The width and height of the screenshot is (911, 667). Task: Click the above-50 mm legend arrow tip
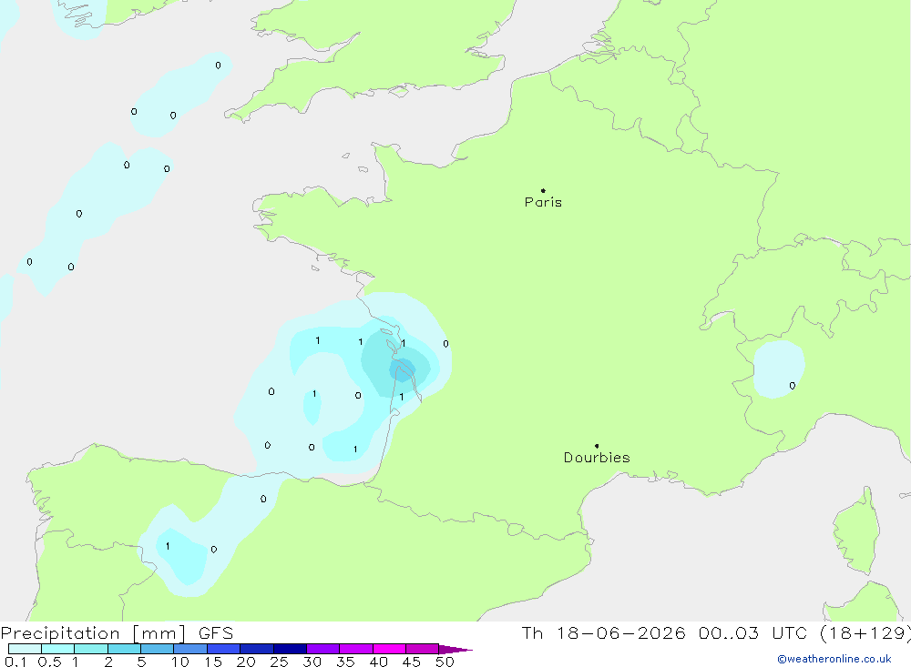tap(456, 650)
